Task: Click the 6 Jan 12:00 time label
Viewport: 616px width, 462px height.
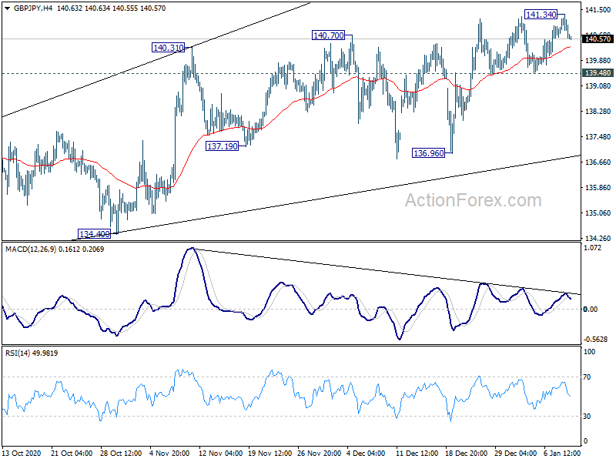Action: [x=562, y=454]
